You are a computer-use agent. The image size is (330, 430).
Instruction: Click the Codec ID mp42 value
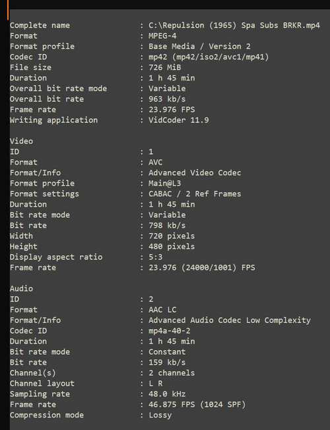[209, 57]
